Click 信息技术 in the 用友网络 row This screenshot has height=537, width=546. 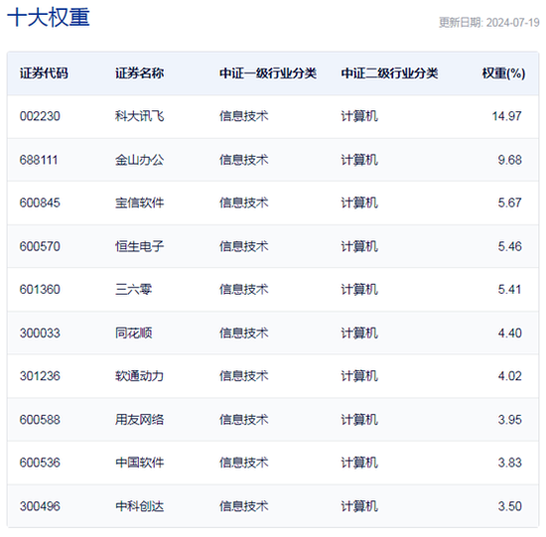(244, 420)
